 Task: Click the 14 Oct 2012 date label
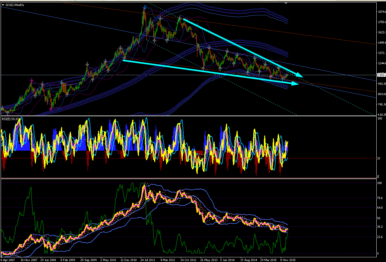pos(189,260)
